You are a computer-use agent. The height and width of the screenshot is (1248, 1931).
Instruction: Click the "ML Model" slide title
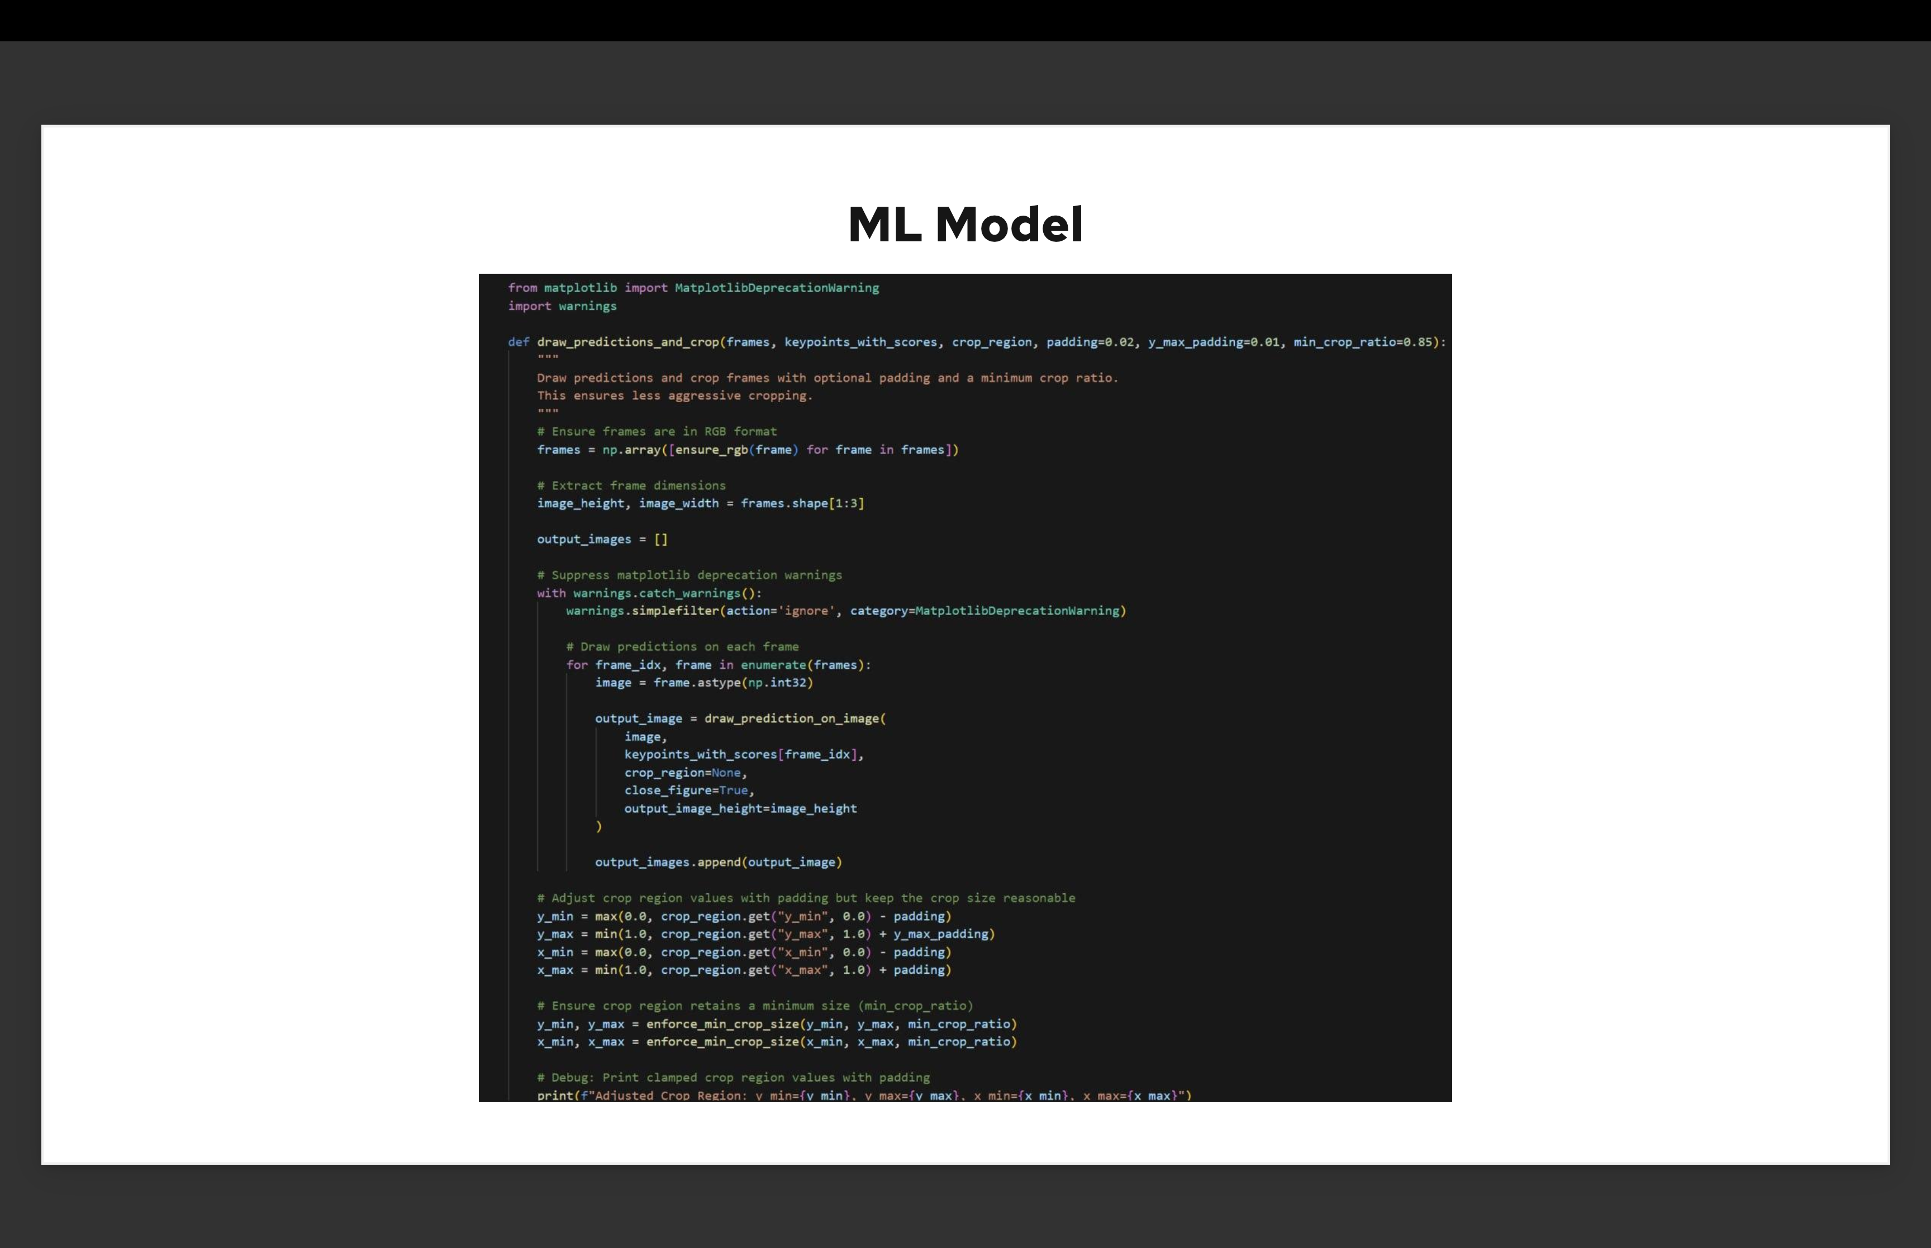964,225
